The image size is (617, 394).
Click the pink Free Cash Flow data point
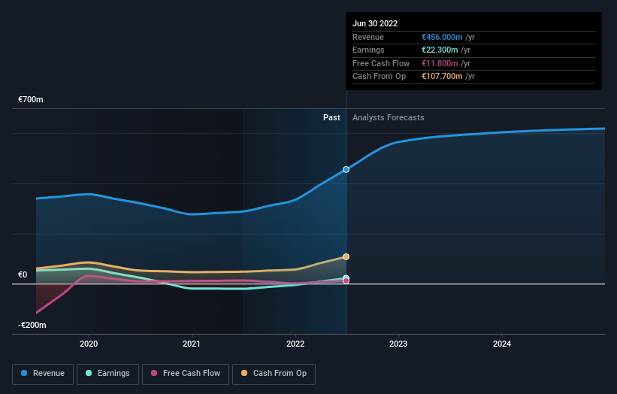click(346, 280)
